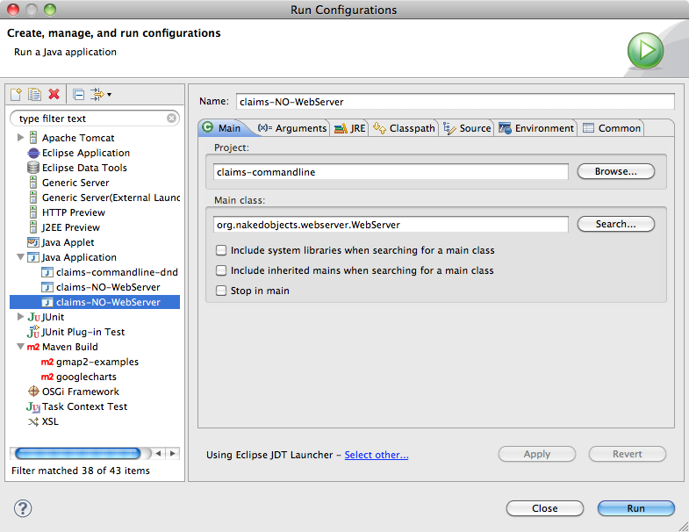Click the Duplicate launch configuration icon
Image resolution: width=689 pixels, height=532 pixels.
35,94
